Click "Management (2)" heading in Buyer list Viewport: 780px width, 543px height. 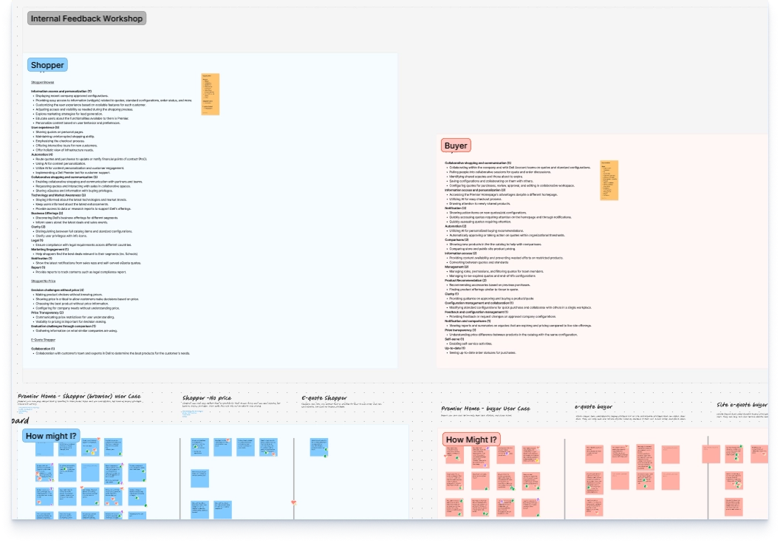(456, 267)
